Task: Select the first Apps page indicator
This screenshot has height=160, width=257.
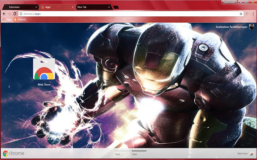Action: click(122, 153)
